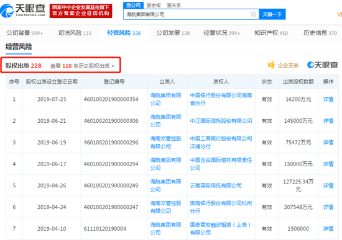Open the 司法风险 119 tab
Screen dimensions: 342x240
tap(75, 33)
